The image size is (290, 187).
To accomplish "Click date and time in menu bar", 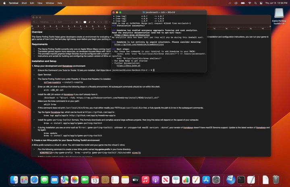I will (276, 3).
